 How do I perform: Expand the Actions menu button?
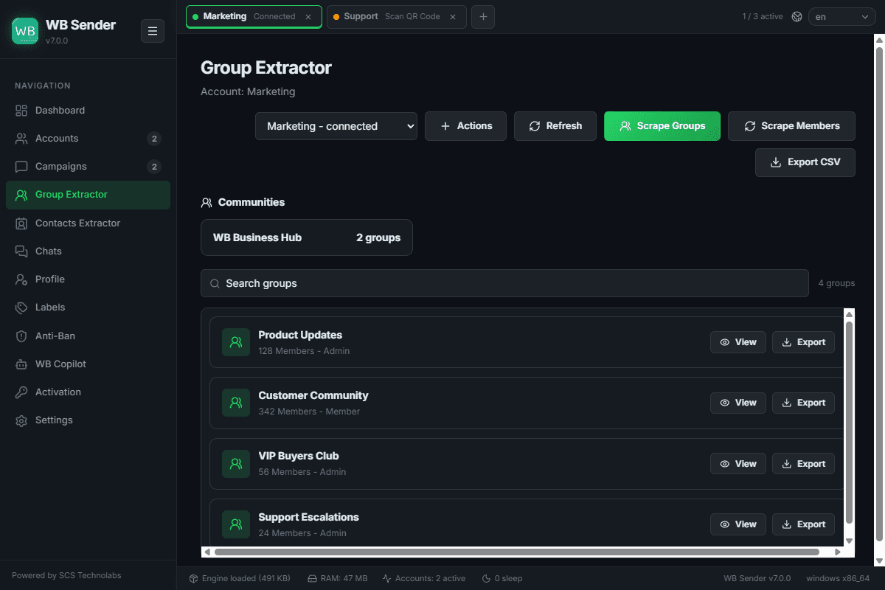click(465, 126)
